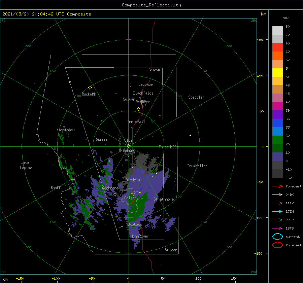Click the red forecast arrow in legend
Image resolution: width=303 pixels, height=283 pixels.
coord(277,186)
